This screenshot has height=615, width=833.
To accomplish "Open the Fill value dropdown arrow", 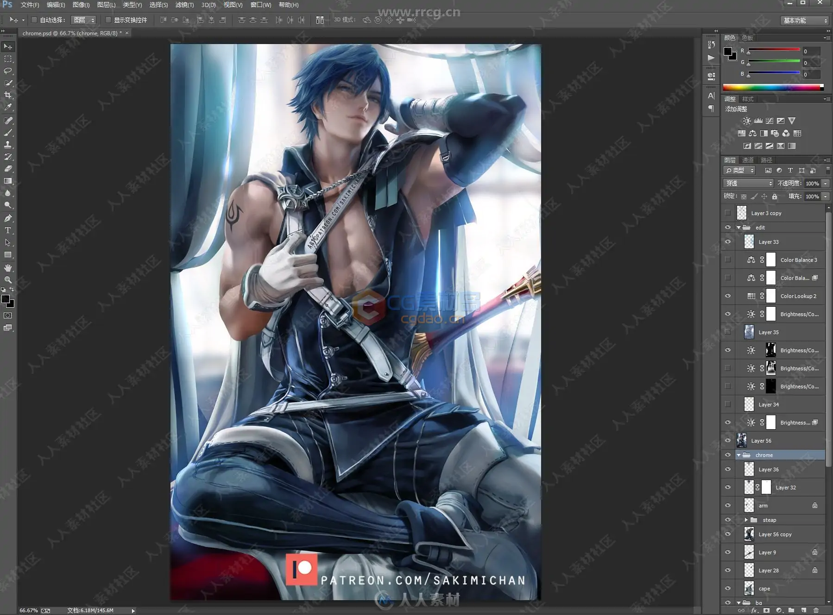I will pyautogui.click(x=826, y=197).
